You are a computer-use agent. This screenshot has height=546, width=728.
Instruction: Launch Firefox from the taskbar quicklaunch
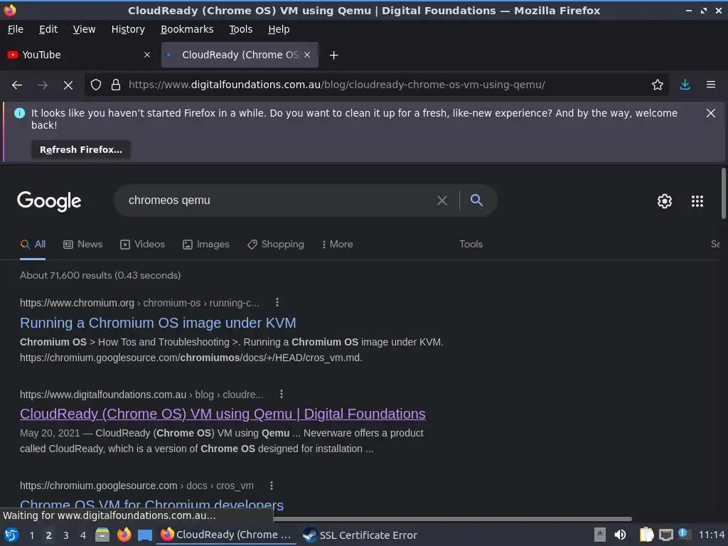click(124, 535)
